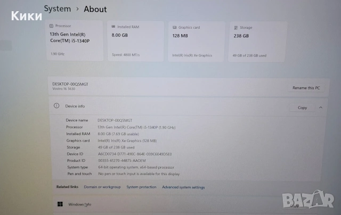Open Domain or workgroup link
Screen dimensions: 341x215
tap(102, 187)
